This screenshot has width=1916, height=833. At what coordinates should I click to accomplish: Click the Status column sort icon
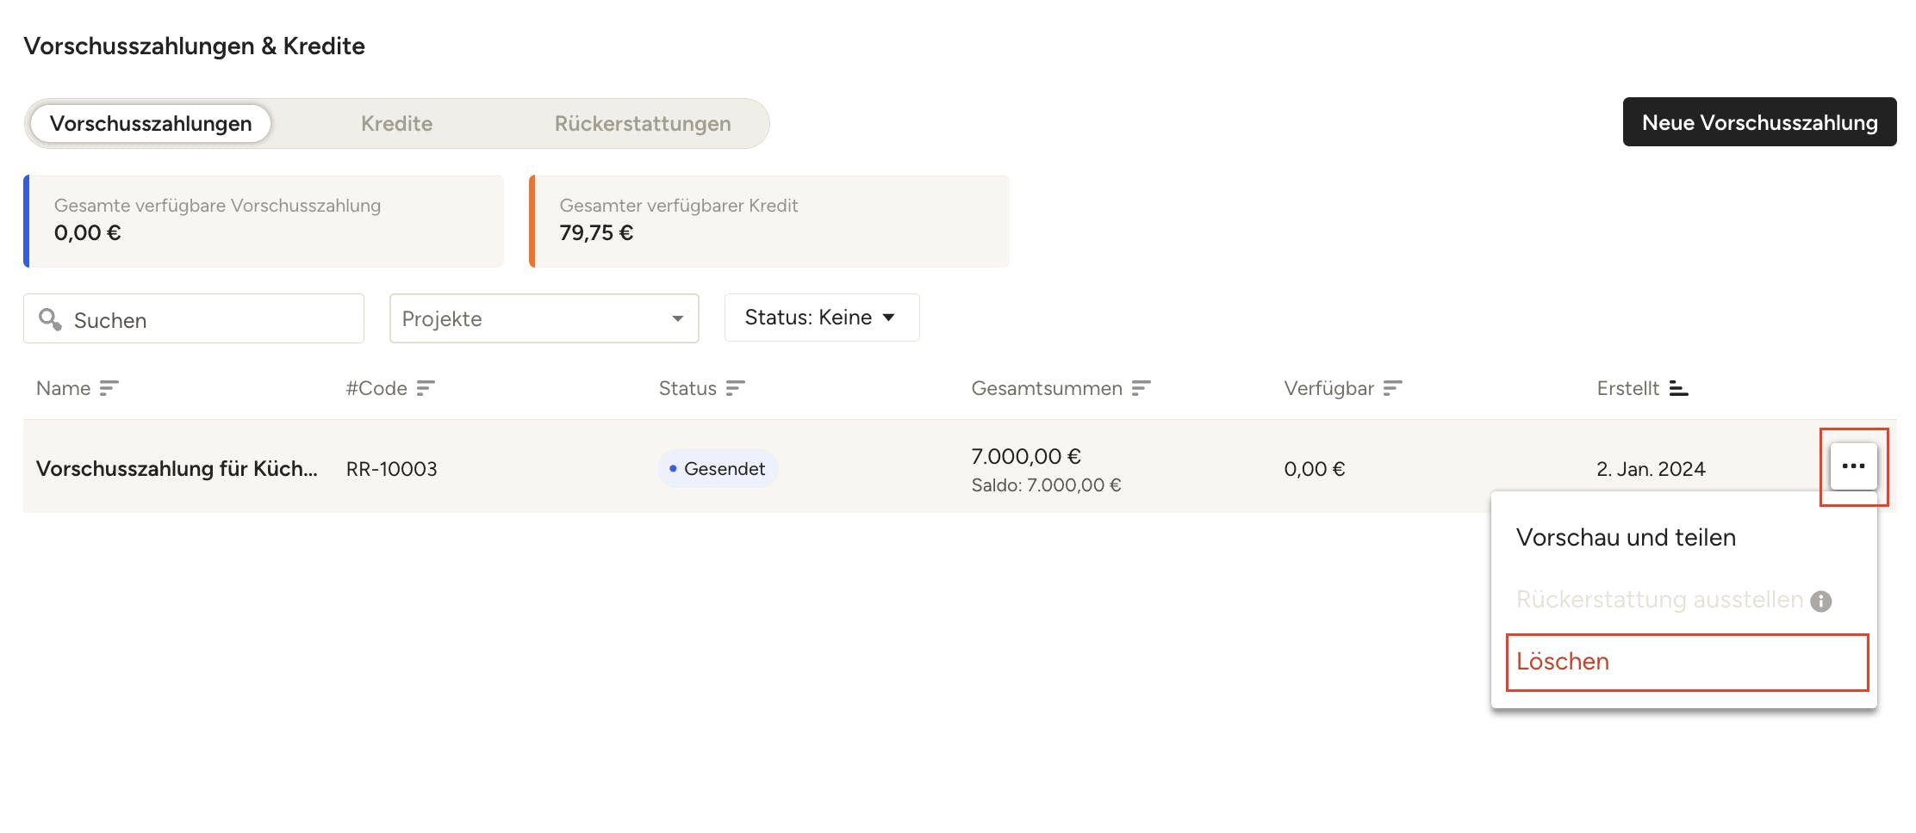[x=735, y=389]
